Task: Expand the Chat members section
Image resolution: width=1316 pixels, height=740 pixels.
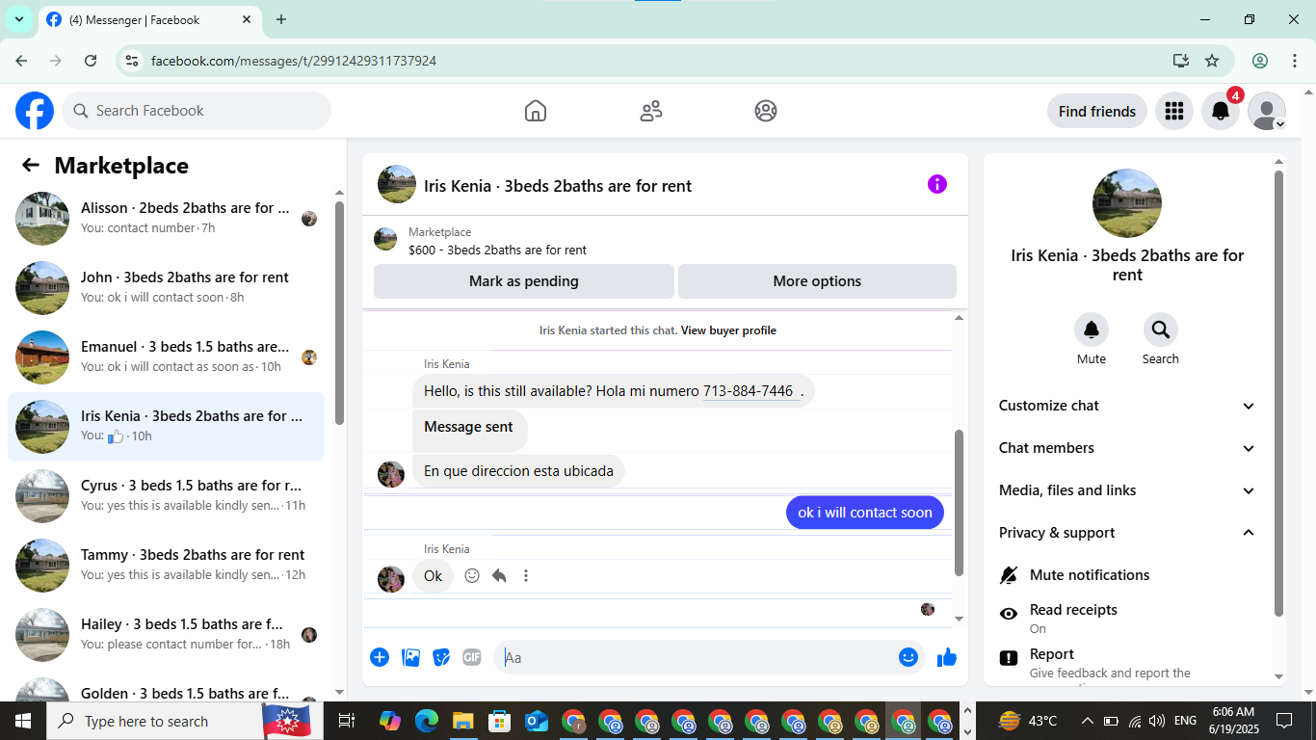Action: point(1127,448)
